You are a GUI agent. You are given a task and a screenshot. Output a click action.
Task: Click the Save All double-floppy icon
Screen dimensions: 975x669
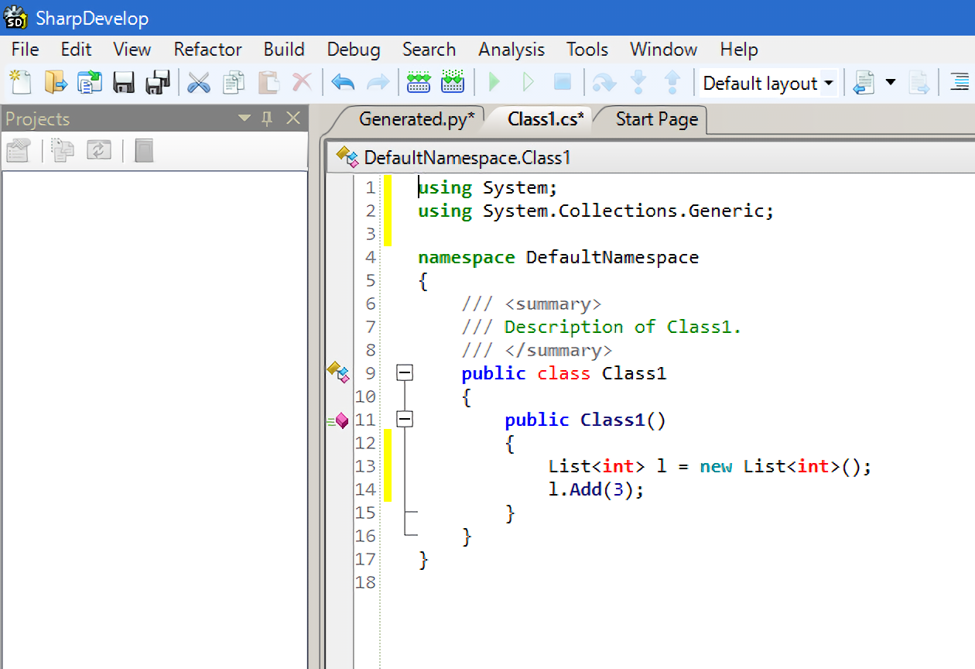[158, 82]
